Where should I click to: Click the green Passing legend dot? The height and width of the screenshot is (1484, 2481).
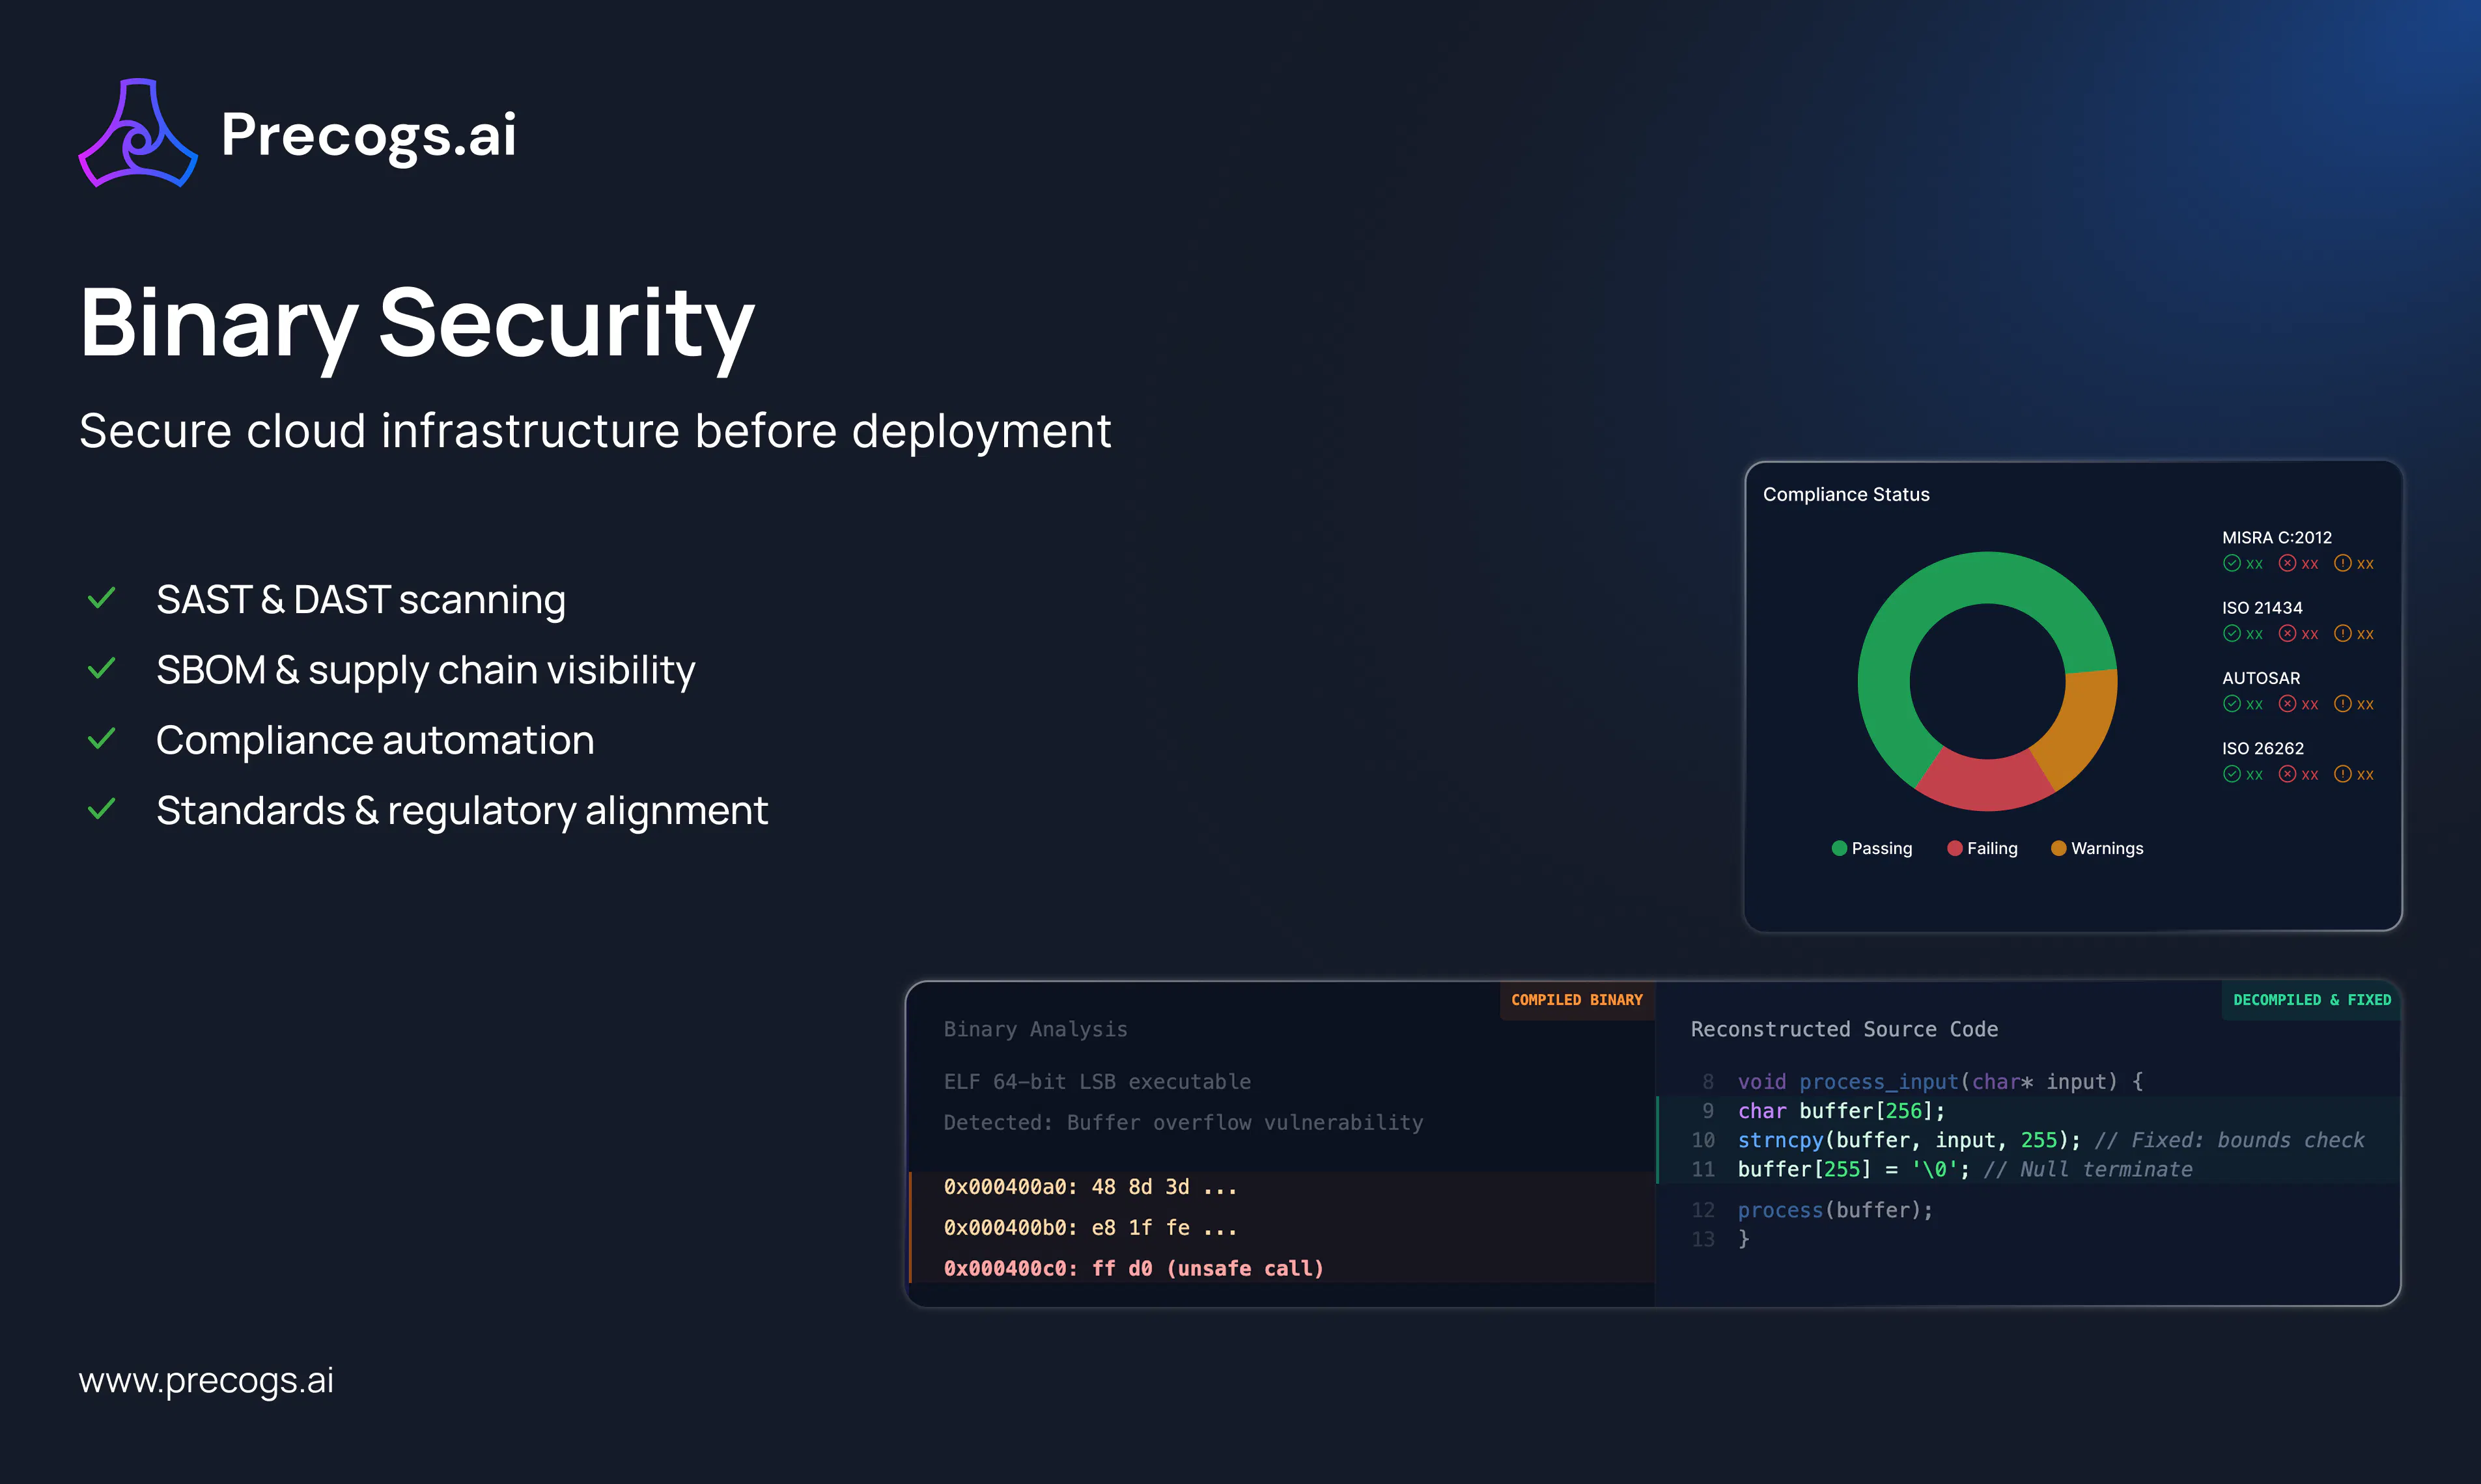(1839, 848)
